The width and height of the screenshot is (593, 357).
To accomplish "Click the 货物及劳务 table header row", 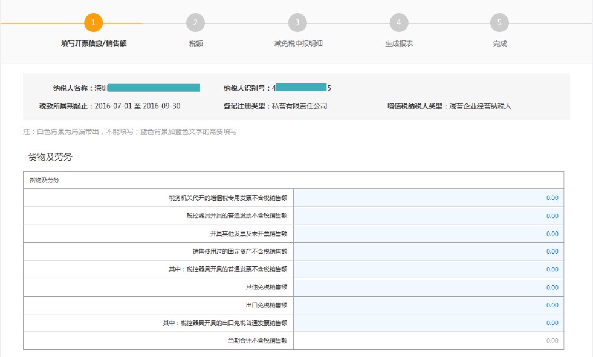I will [293, 180].
